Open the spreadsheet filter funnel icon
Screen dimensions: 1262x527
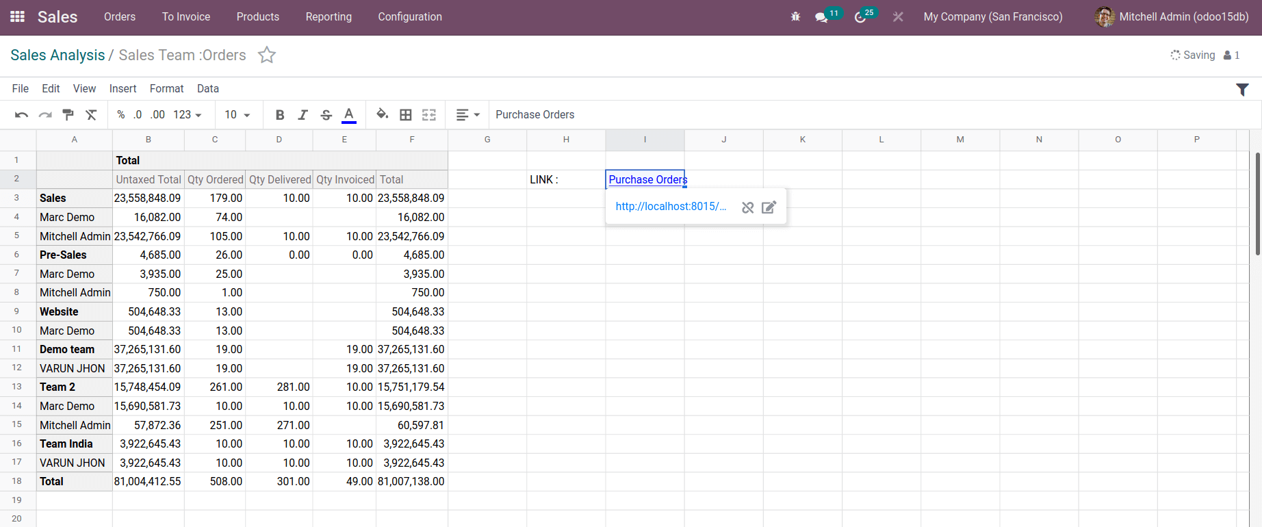pyautogui.click(x=1242, y=89)
